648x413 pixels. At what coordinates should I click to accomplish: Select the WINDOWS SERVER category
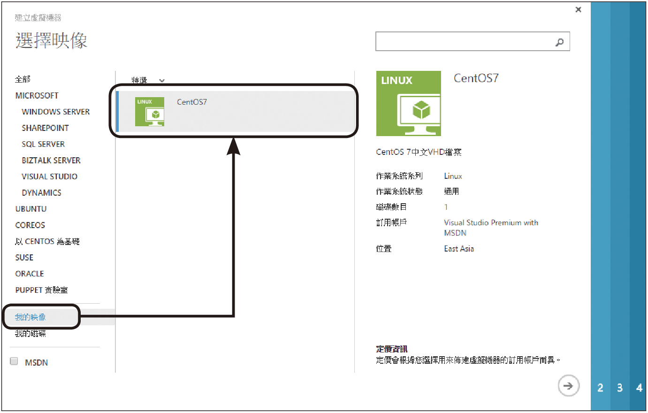[x=55, y=112]
